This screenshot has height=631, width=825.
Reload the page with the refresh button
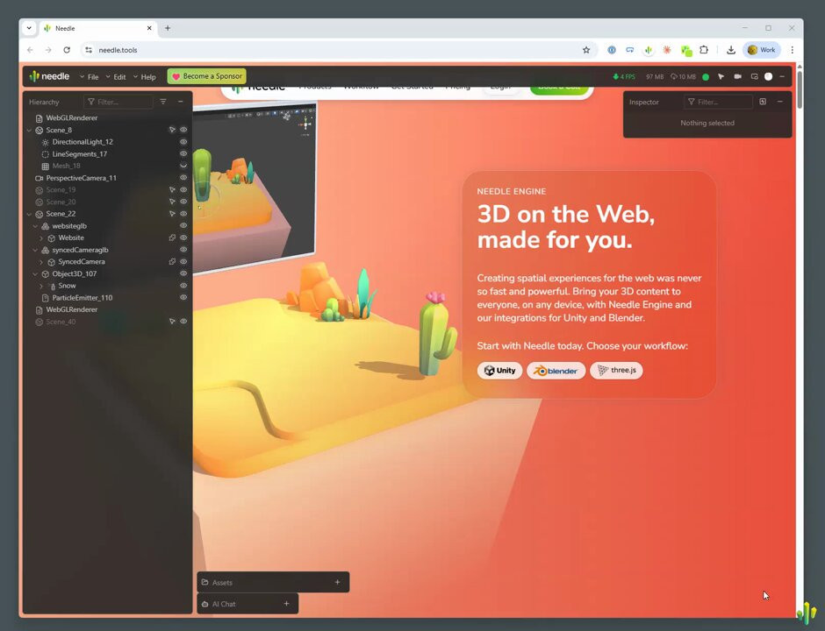coord(67,50)
